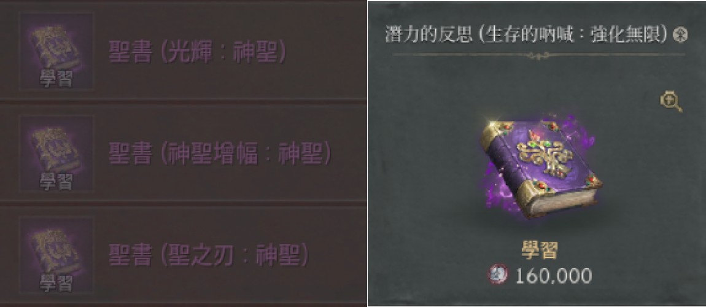
Task: Select the 聖書 (聖之刃:神聖) list entry text
Action: point(209,255)
